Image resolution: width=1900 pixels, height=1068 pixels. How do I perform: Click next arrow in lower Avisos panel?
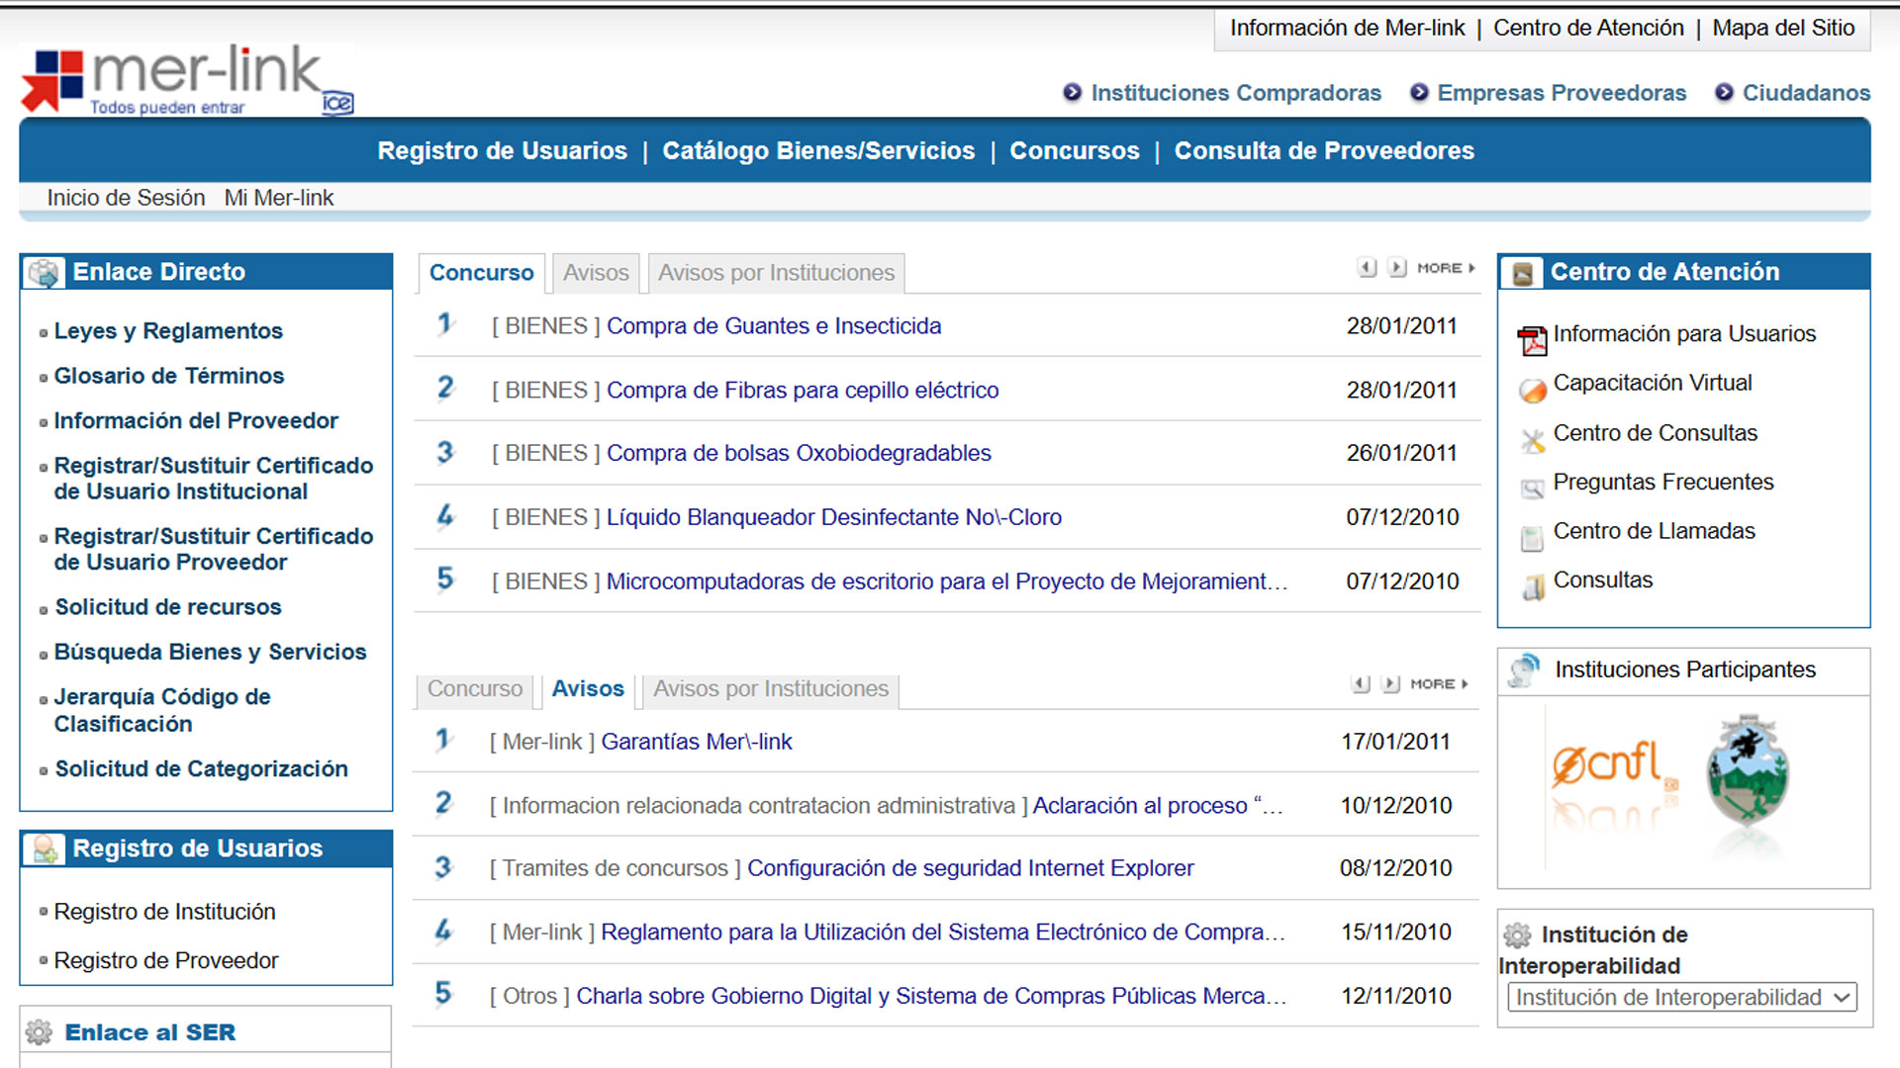[1390, 684]
